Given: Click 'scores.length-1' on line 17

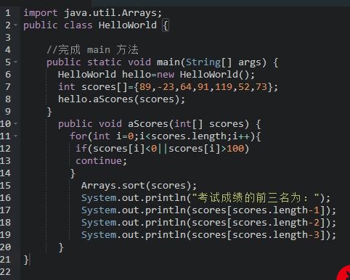Looking at the screenshot, I should (276, 210).
